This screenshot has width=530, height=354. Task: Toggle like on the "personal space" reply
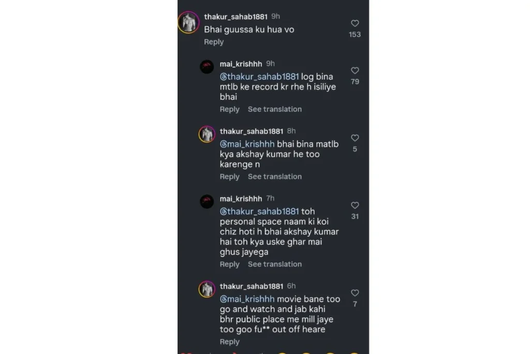pos(355,205)
